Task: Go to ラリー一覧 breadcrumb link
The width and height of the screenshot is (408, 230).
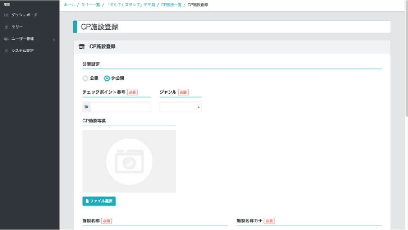Action: click(x=91, y=4)
